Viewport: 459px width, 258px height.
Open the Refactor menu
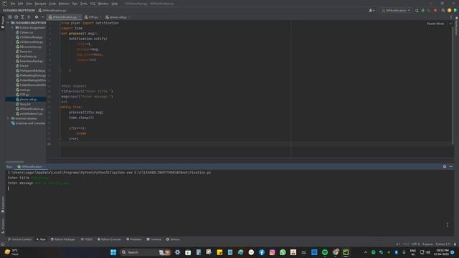tap(64, 4)
